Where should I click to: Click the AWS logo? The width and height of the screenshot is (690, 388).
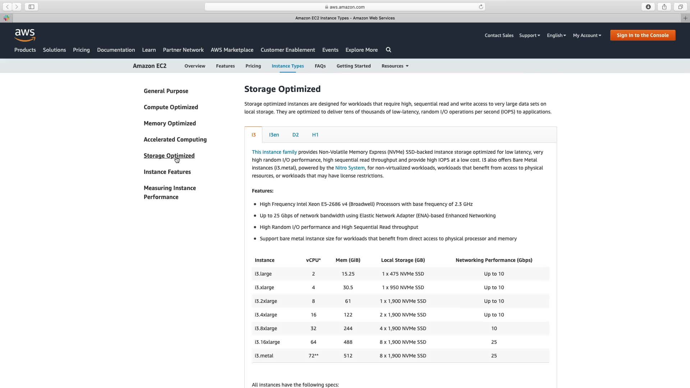coord(25,35)
